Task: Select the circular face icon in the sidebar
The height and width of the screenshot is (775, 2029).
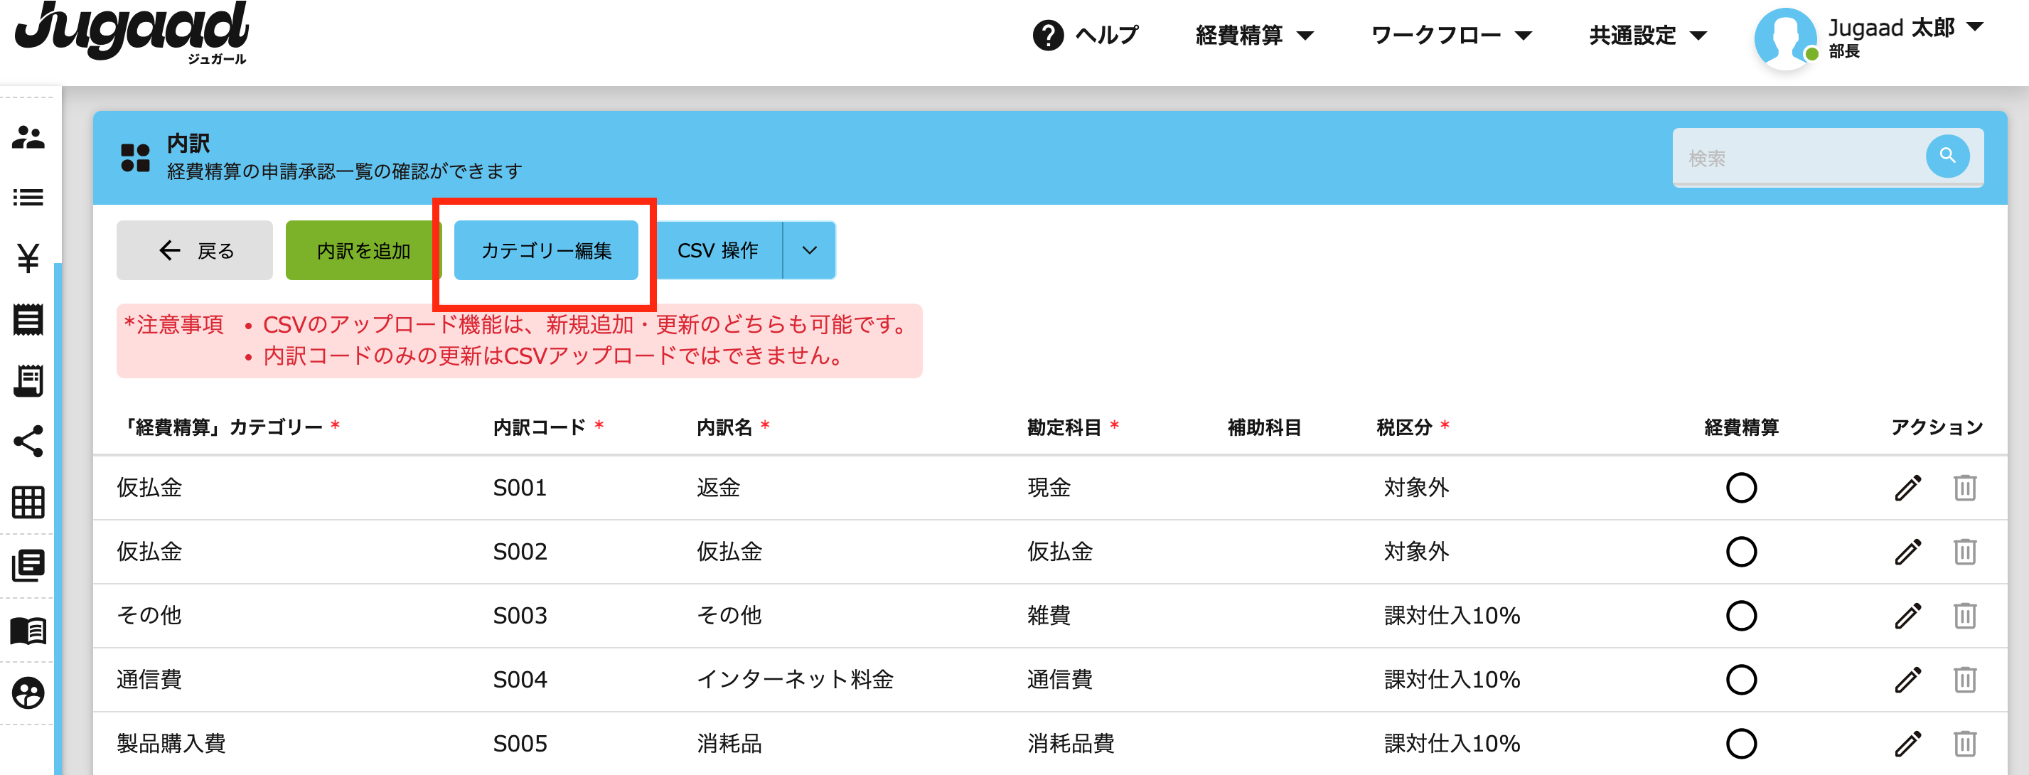Action: [28, 693]
